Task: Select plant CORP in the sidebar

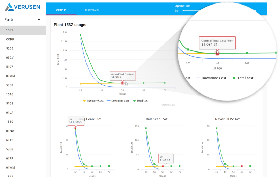Action: click(x=10, y=39)
